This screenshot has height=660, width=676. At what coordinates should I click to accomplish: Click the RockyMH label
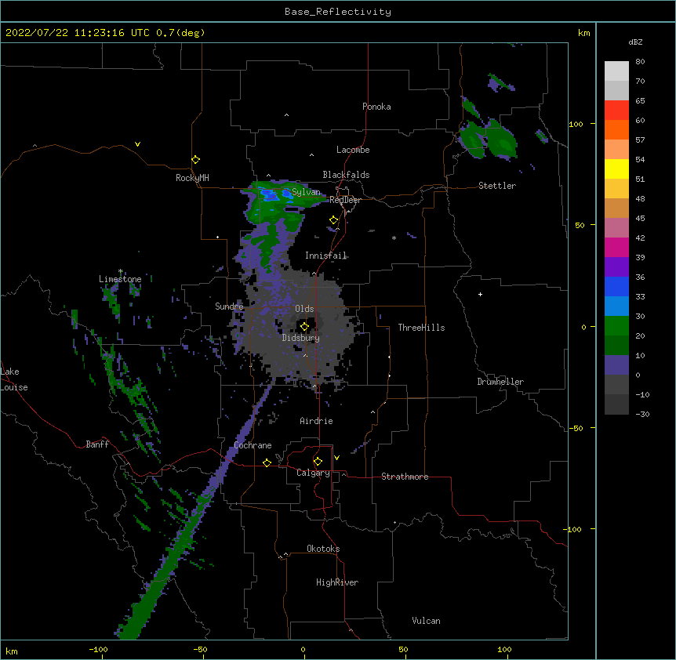192,178
